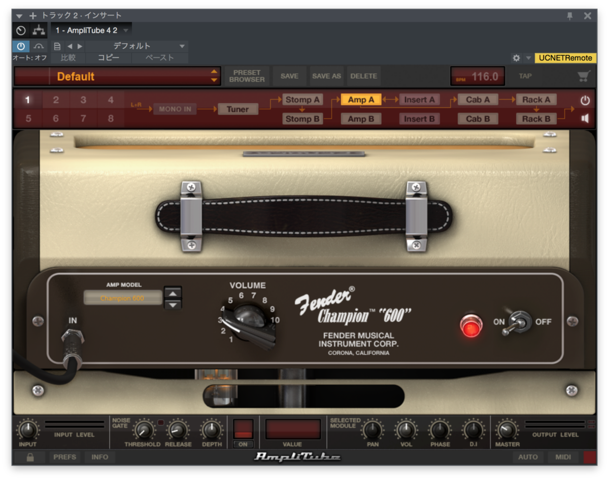Click the MASTER output knob
609x480 pixels.
(x=506, y=431)
